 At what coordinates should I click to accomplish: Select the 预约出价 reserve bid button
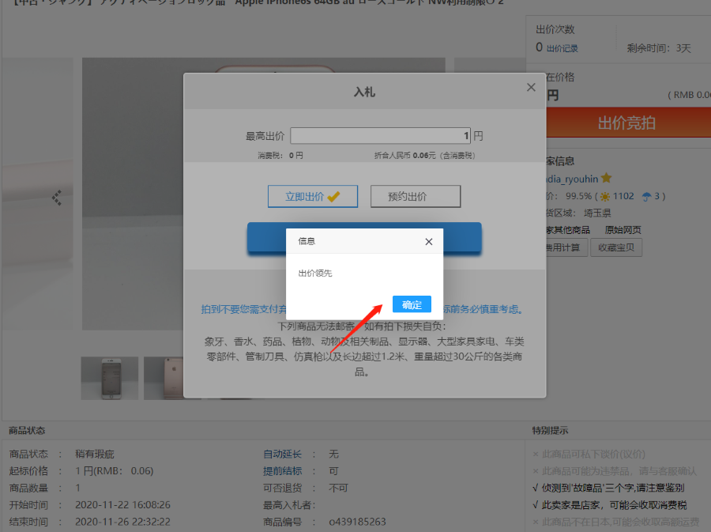click(x=415, y=196)
